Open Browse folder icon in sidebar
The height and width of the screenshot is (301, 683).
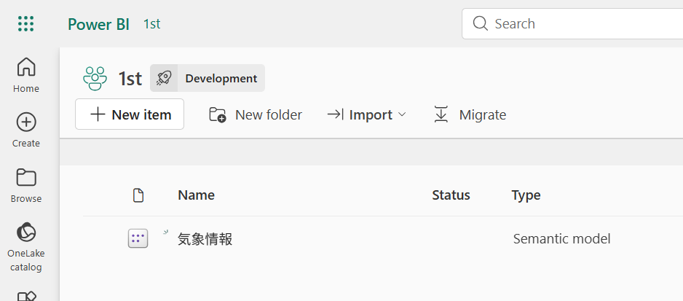tap(26, 178)
